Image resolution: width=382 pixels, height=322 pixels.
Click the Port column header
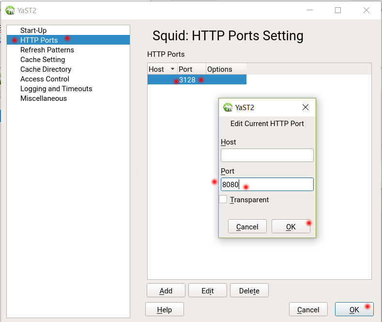coord(192,69)
